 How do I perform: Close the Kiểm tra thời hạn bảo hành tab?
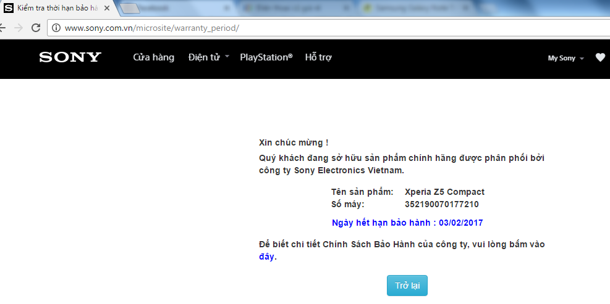[106, 8]
